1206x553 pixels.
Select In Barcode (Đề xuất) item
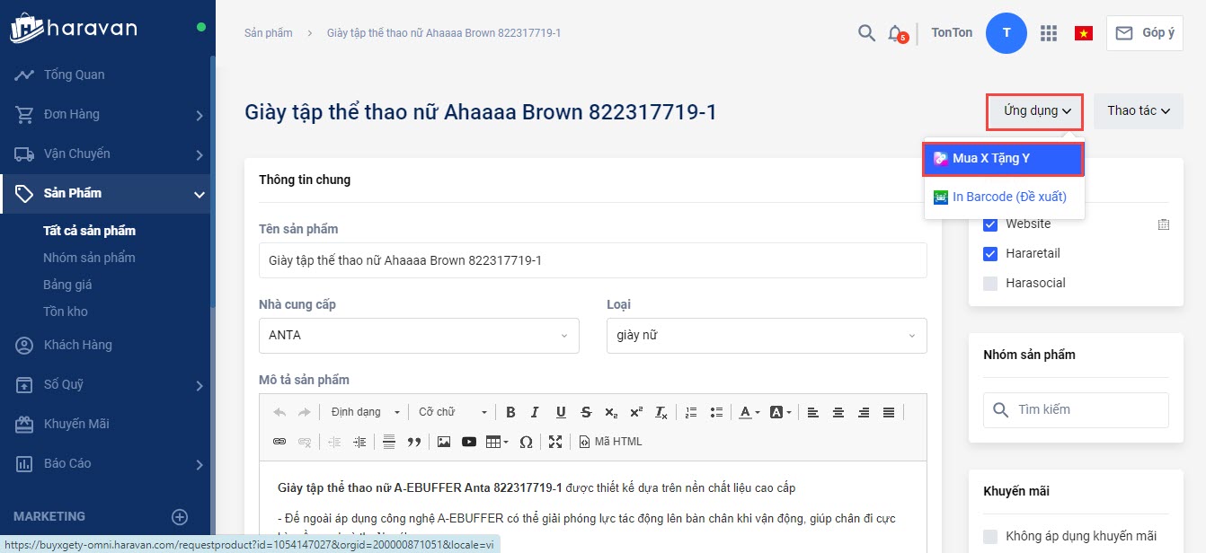pos(1004,197)
